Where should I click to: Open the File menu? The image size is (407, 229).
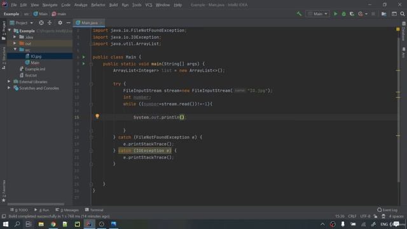[x=14, y=5]
